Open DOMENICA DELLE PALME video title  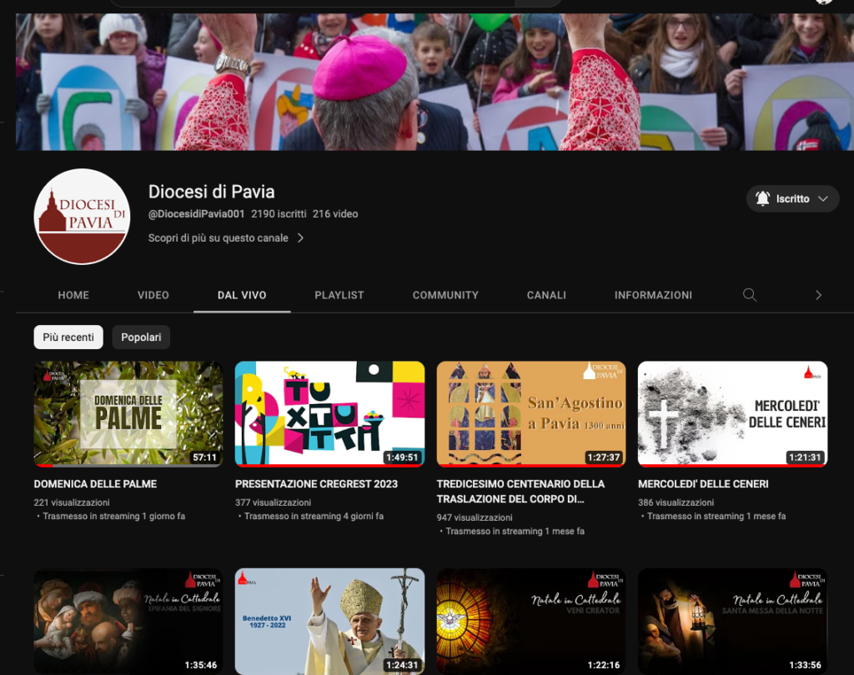coord(95,484)
